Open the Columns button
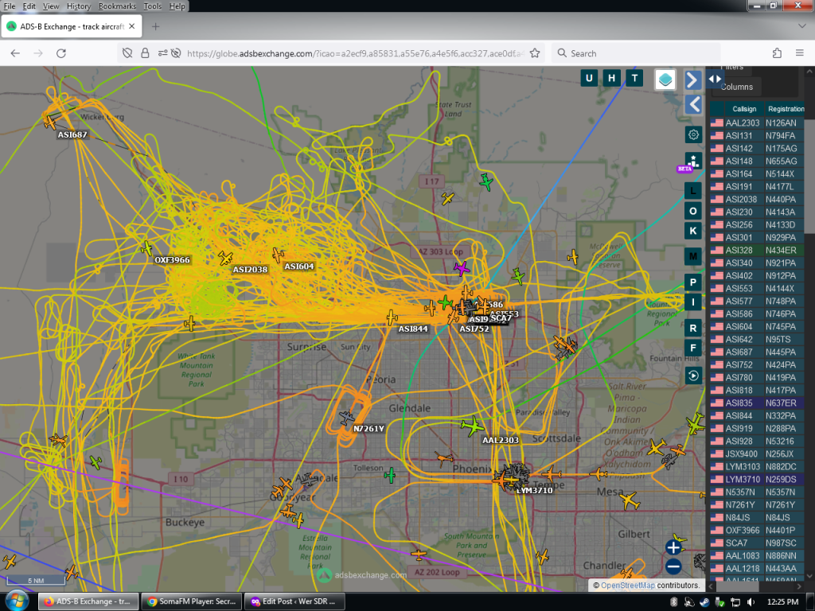815x611 pixels. (736, 87)
